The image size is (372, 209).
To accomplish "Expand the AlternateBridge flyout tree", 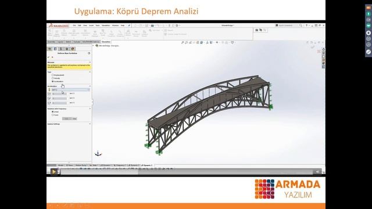I will pos(93,45).
